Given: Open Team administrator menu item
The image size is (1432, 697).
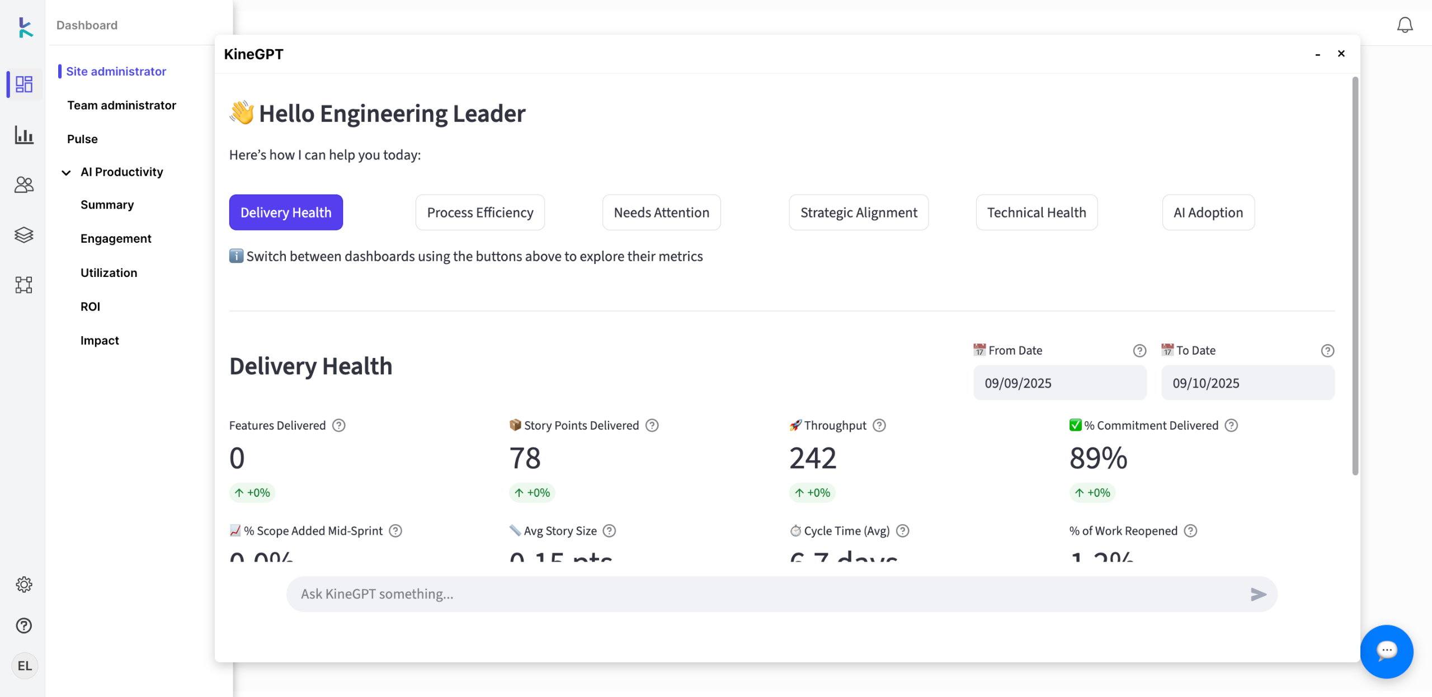Looking at the screenshot, I should point(121,105).
